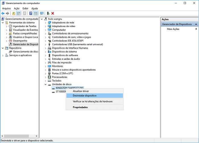Collapse Gerenciador de Dispositivos actions section arrow
The image size is (199, 143).
[x=196, y=24]
